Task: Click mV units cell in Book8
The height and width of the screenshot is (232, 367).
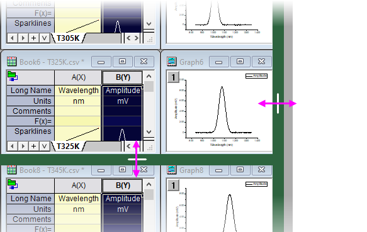Action: coord(122,209)
